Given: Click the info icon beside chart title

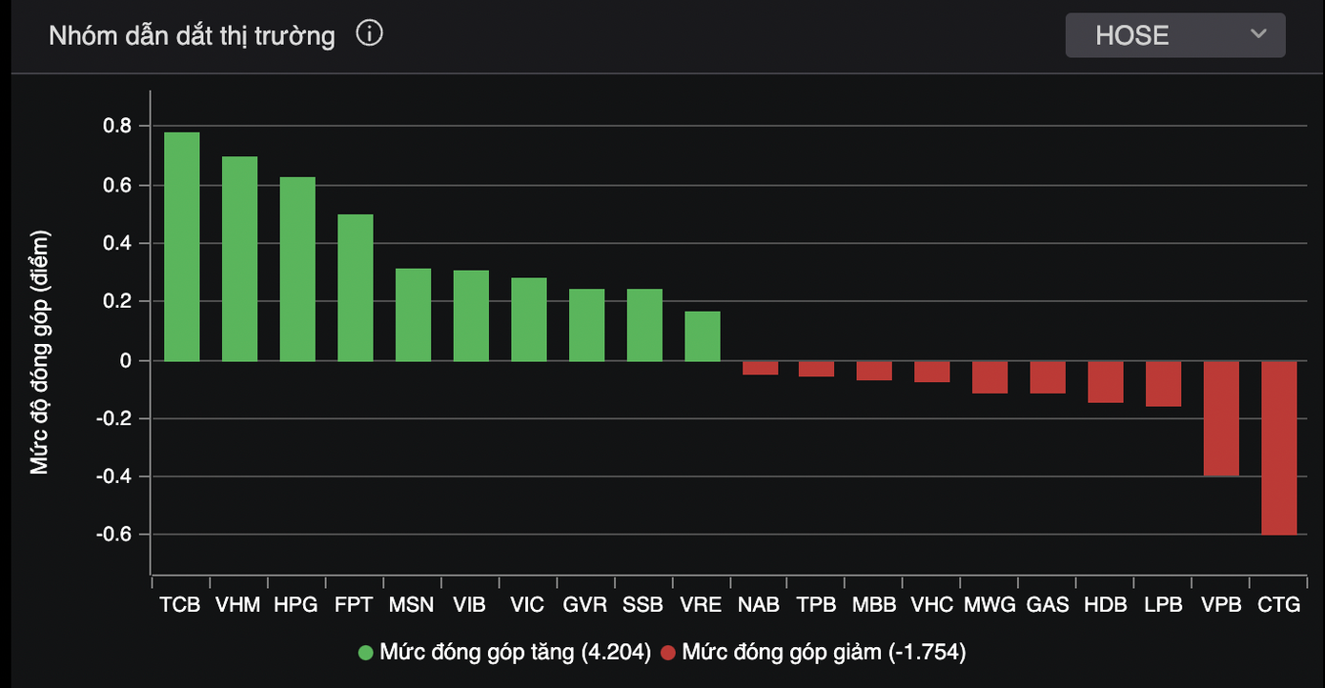Looking at the screenshot, I should tap(369, 32).
